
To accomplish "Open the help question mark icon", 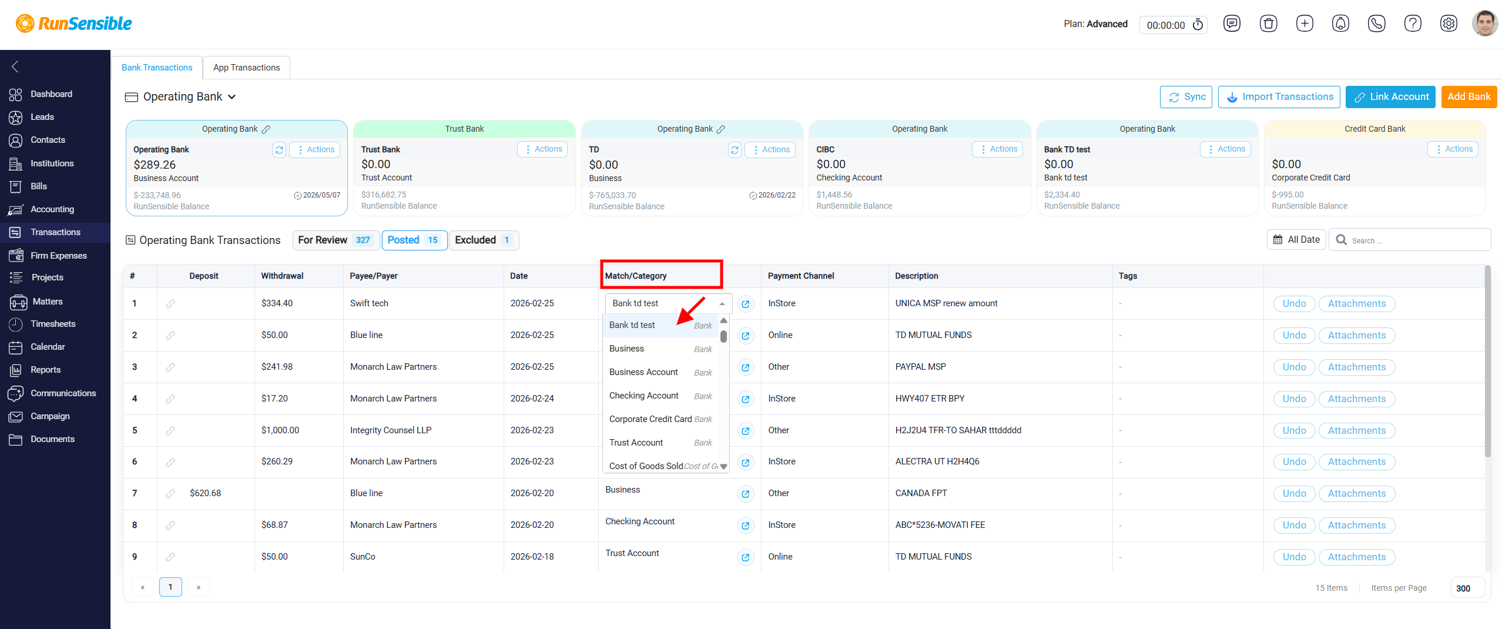I will [1413, 24].
